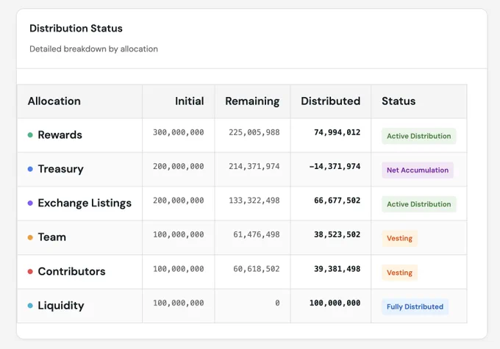Click the Fully Distributed status badge
The height and width of the screenshot is (349, 500).
click(415, 306)
